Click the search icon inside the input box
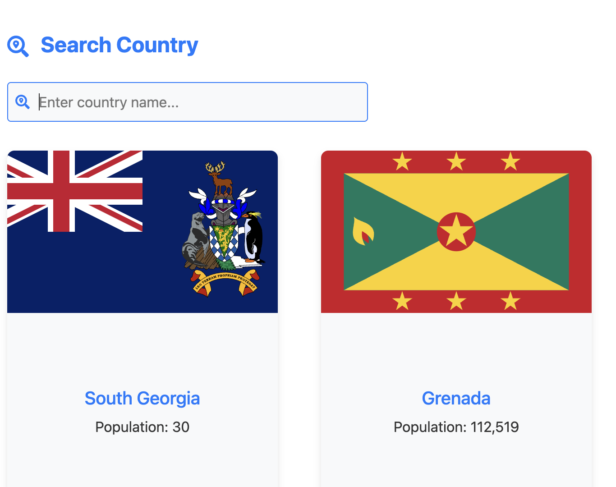Screen dimensions: 616x487 click(23, 102)
